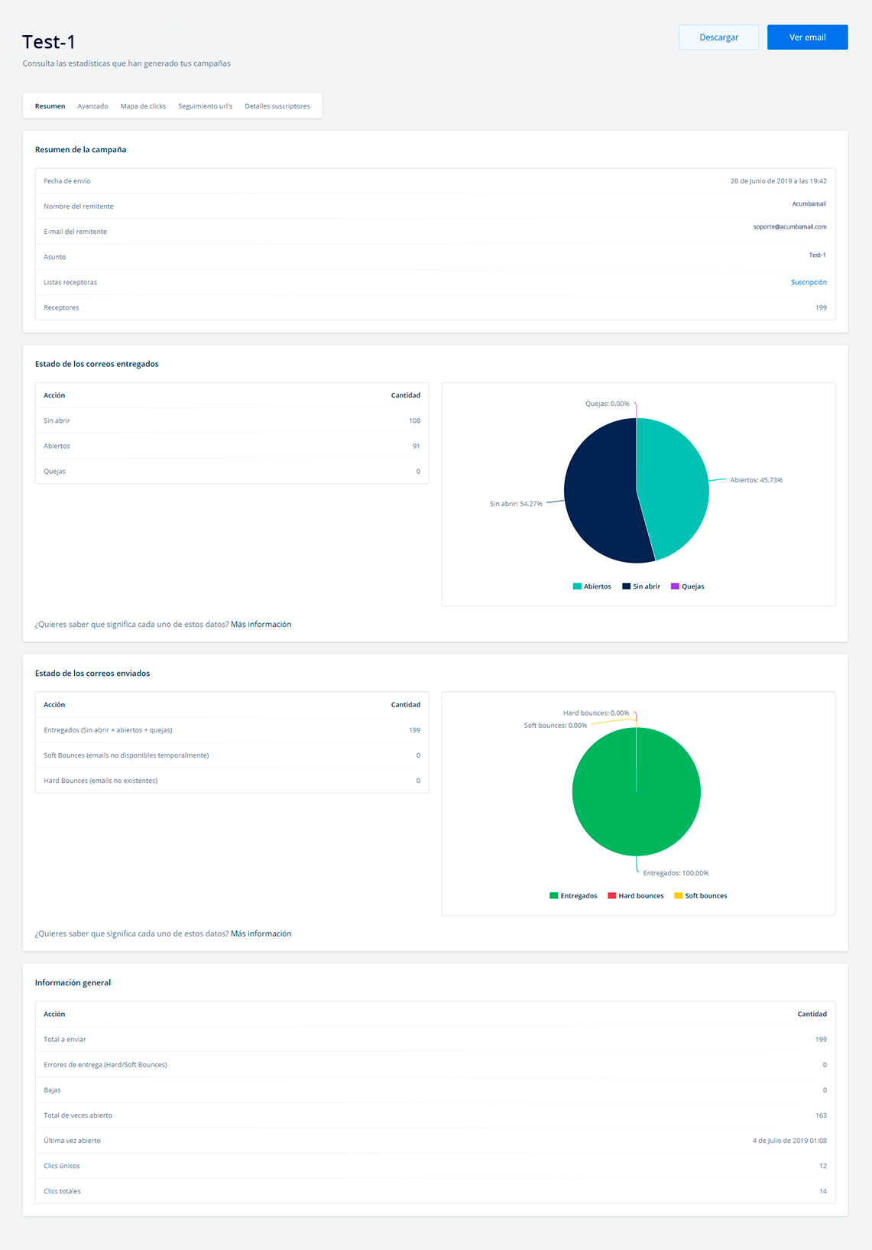
Task: Go to the Mapa de clicks tab
Action: (143, 106)
